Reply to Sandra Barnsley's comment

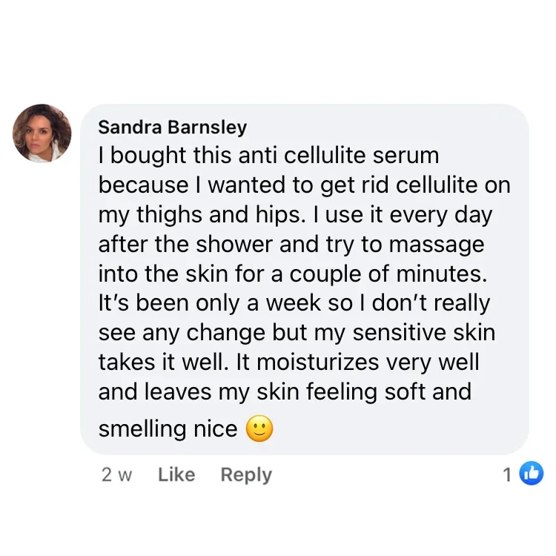pyautogui.click(x=246, y=474)
